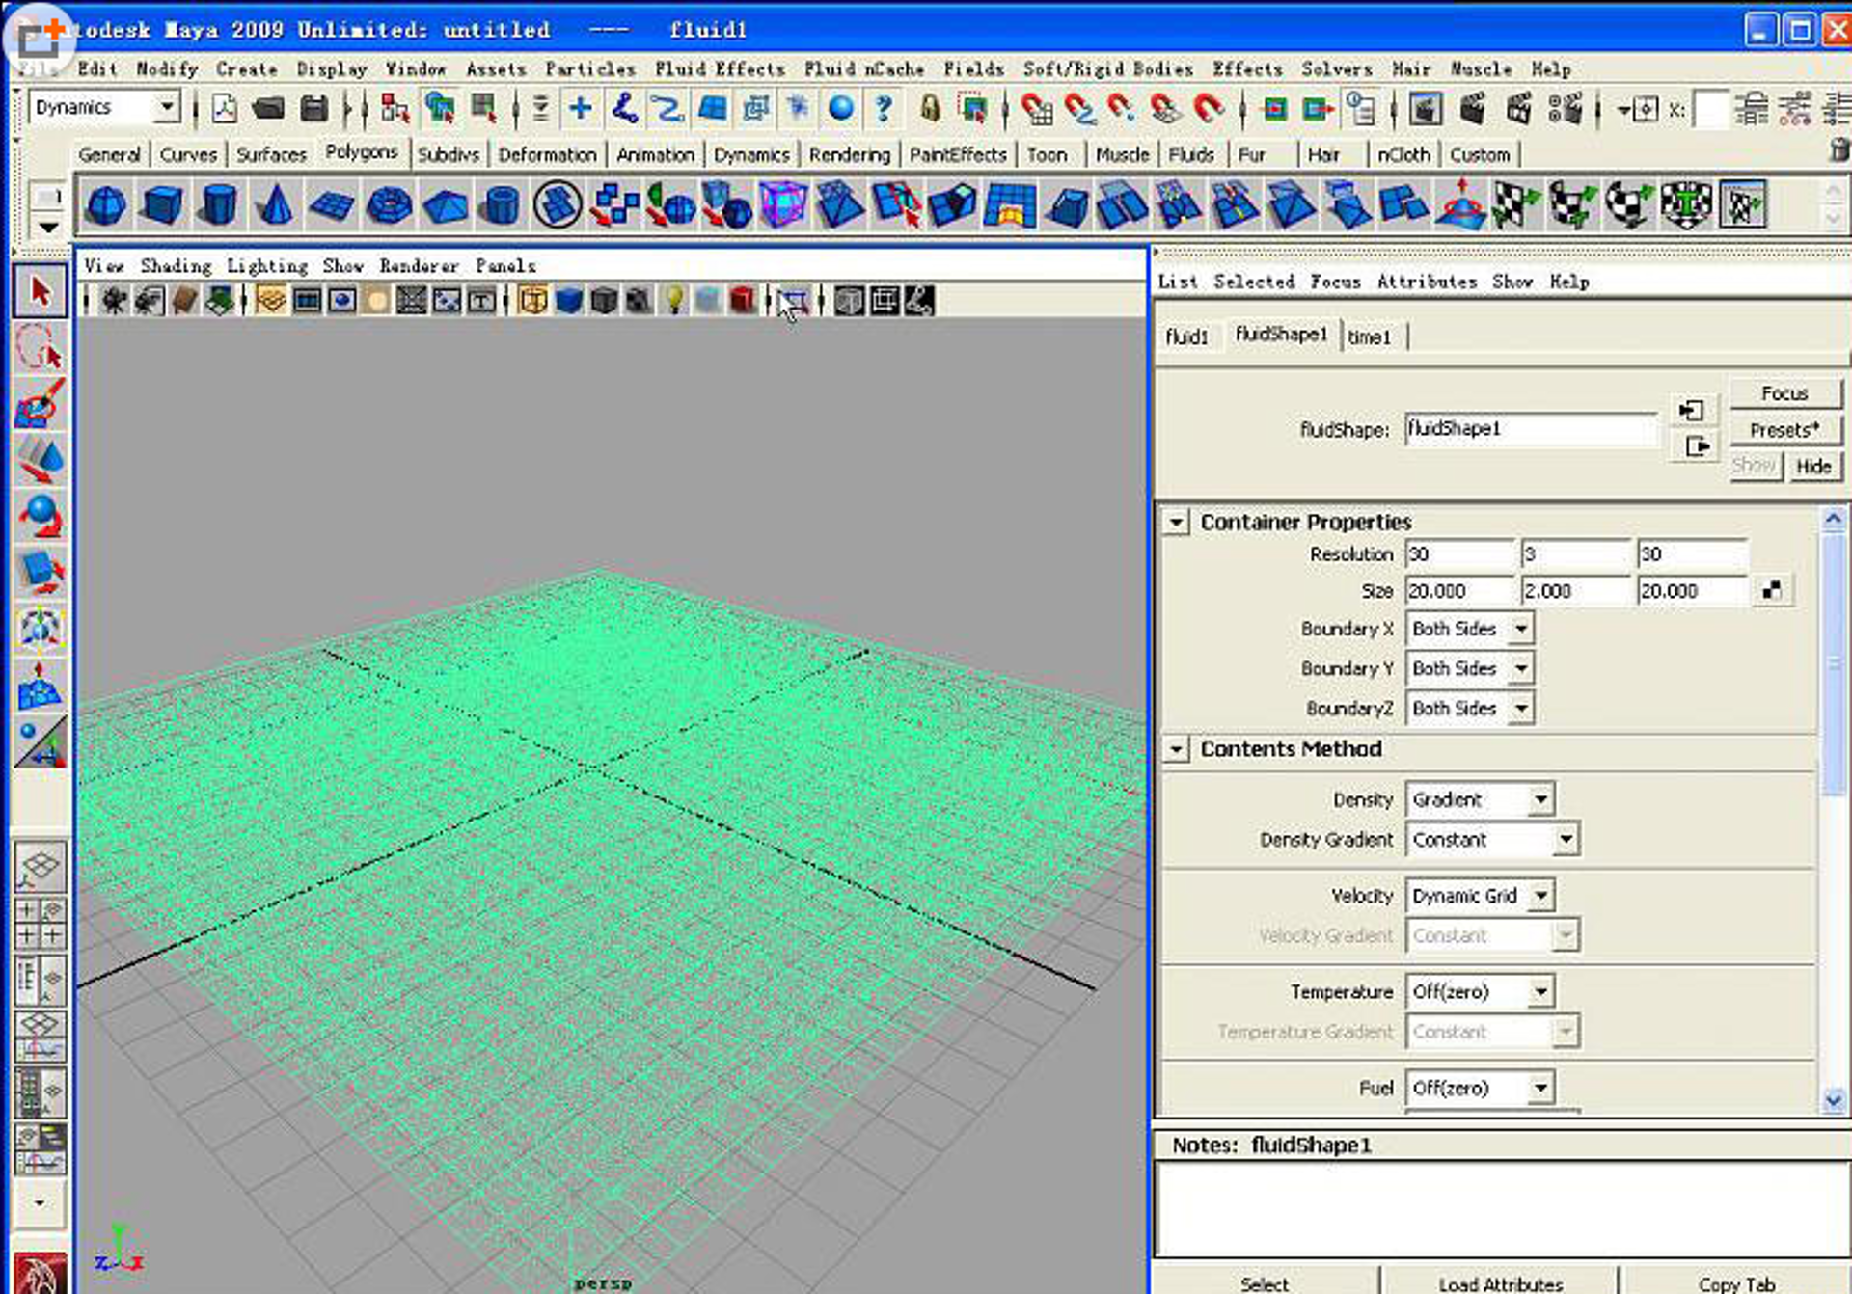Toggle the Single Perspective layout button
1852x1294 pixels.
point(40,868)
